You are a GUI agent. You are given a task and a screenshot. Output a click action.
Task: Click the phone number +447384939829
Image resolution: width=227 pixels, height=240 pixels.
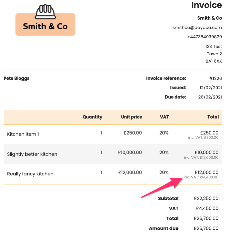point(204,37)
